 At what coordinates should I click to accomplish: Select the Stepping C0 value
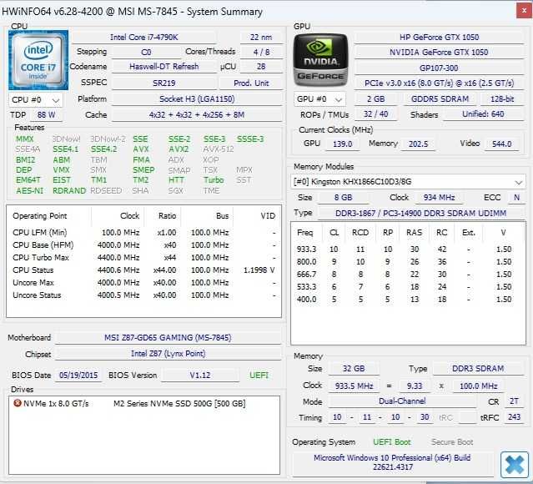tap(146, 52)
